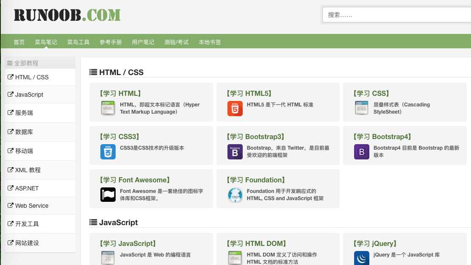
Task: Open the 【学习 Font Awesome】 tutorial link
Action: (135, 180)
